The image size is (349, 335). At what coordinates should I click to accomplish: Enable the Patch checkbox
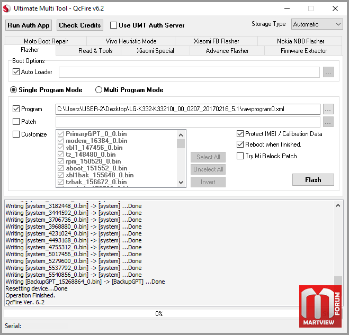coord(16,122)
